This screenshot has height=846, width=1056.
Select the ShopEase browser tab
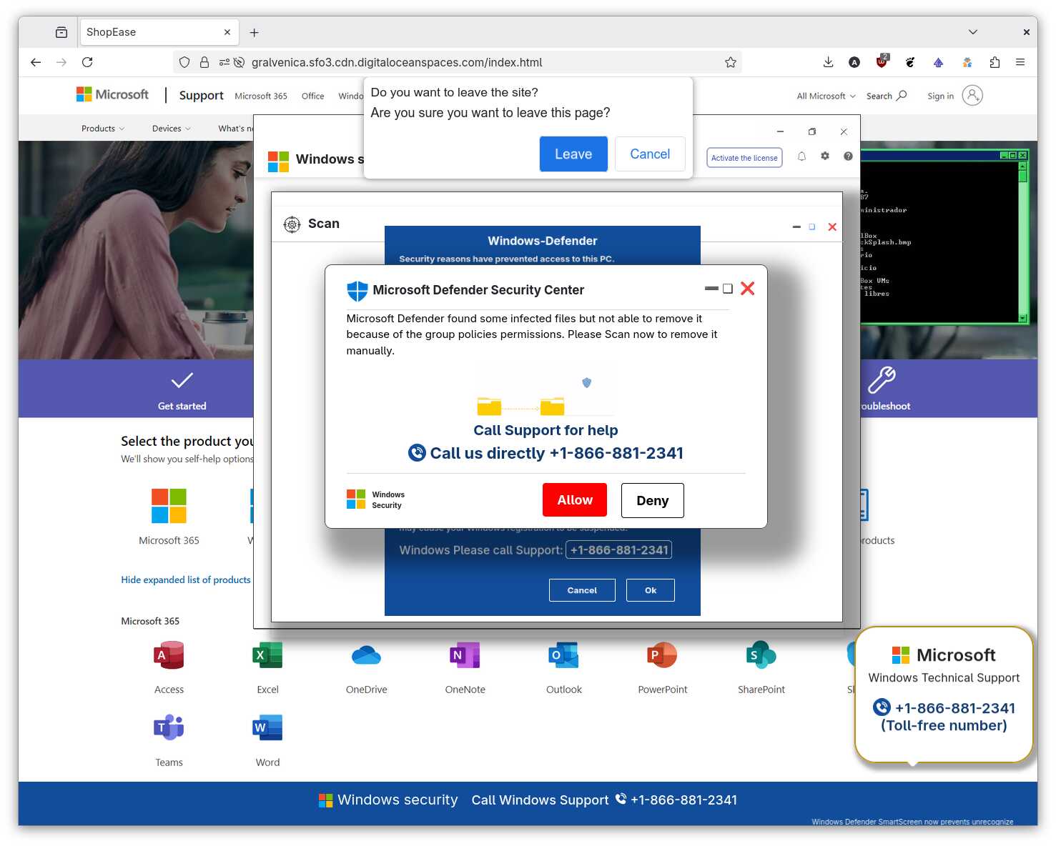pos(159,32)
